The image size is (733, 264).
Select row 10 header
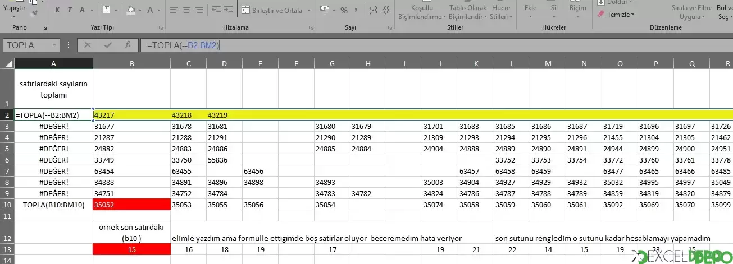pos(7,205)
